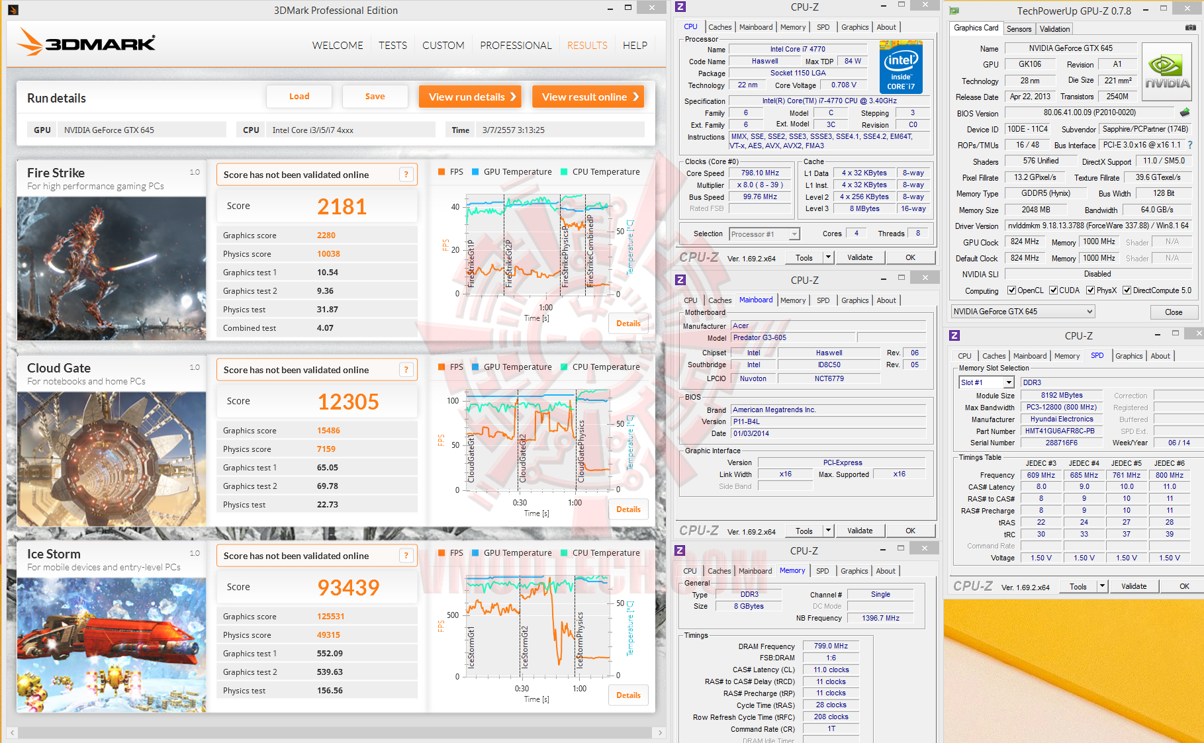1204x743 pixels.
Task: Click the TechPowerUp GPU-Z title bar icon
Action: (954, 11)
